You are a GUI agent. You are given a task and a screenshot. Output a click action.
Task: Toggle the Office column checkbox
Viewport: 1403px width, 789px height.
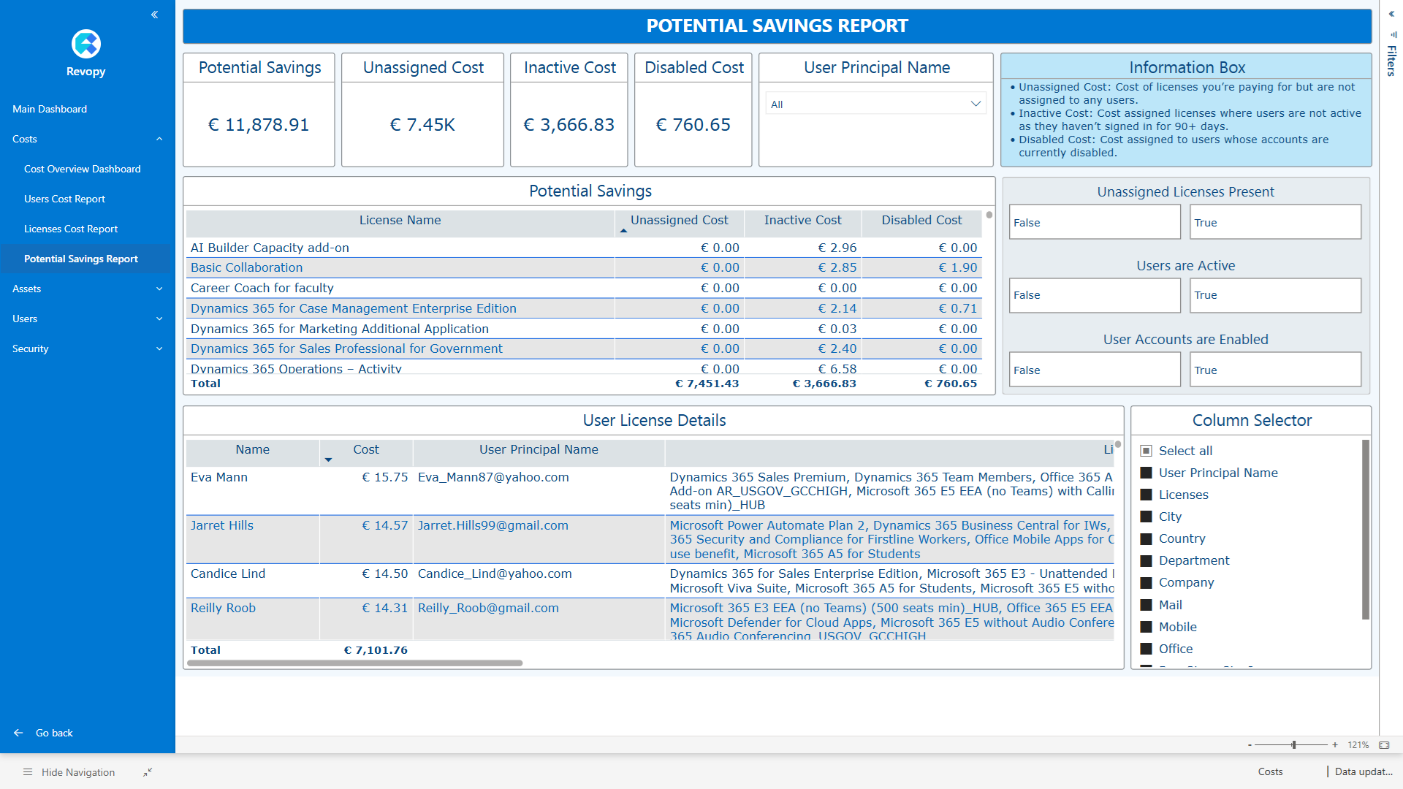(x=1147, y=649)
